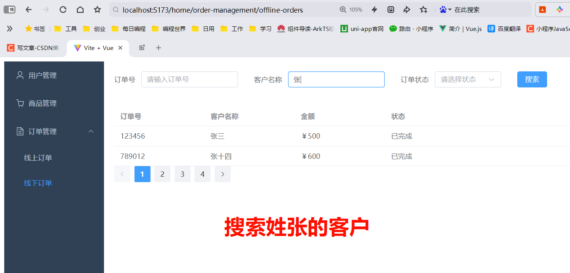The height and width of the screenshot is (273, 570).
Task: Select pagination page 3
Action: 183,174
